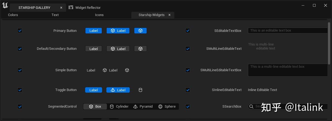This screenshot has height=121, width=332.
Task: Open the Widget Reflector tab
Action: (85, 7)
